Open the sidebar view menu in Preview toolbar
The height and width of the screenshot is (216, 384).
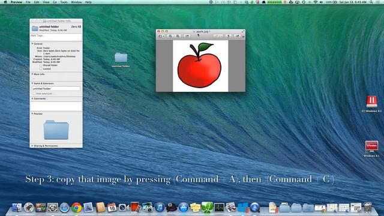coord(161,36)
